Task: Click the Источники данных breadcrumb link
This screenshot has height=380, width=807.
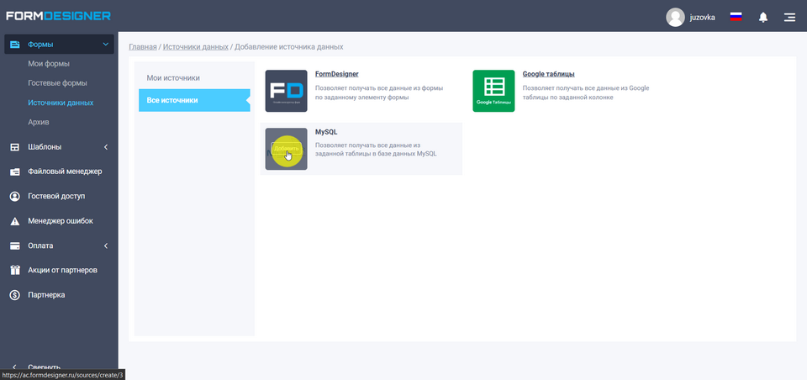Action: pos(195,47)
